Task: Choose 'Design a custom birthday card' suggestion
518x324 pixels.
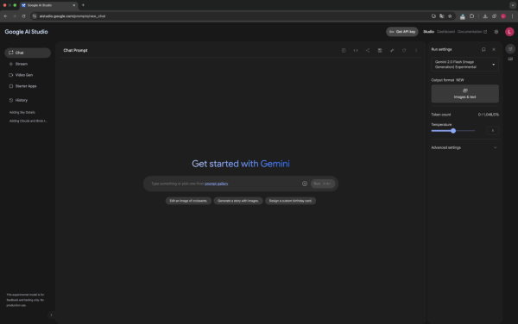Action: tap(290, 201)
